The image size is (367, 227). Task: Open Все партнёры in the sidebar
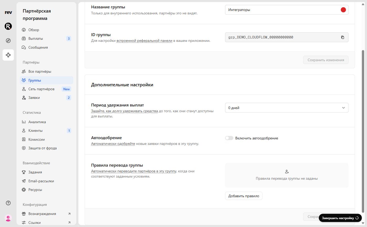click(46, 71)
